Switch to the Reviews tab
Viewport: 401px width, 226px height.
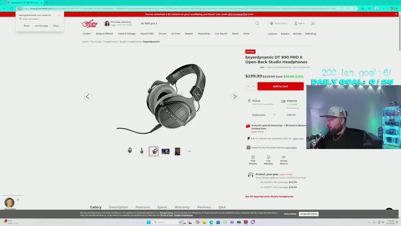click(204, 207)
